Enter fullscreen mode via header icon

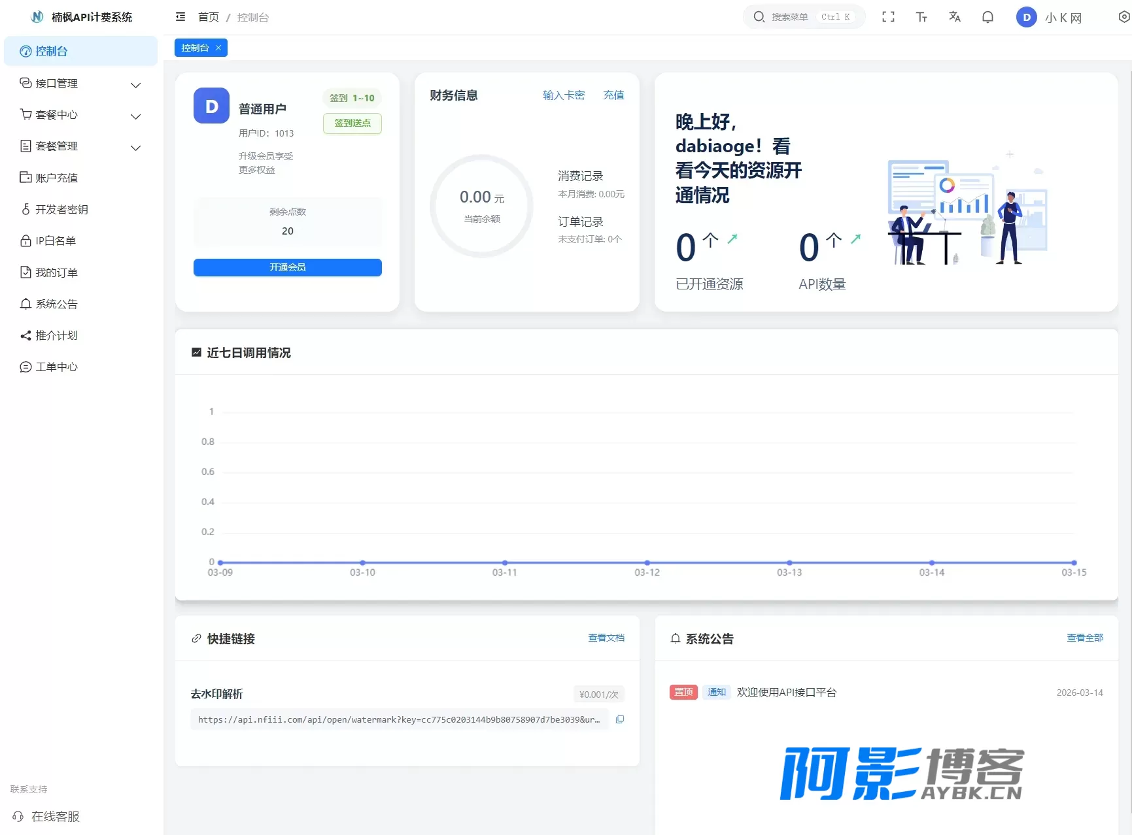(888, 17)
